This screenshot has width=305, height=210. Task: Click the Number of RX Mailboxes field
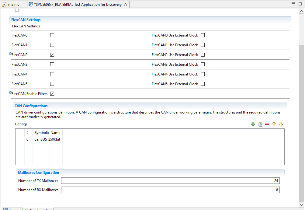170,190
